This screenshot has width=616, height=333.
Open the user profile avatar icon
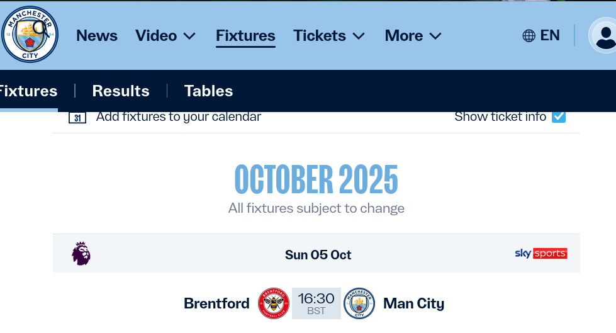point(604,35)
